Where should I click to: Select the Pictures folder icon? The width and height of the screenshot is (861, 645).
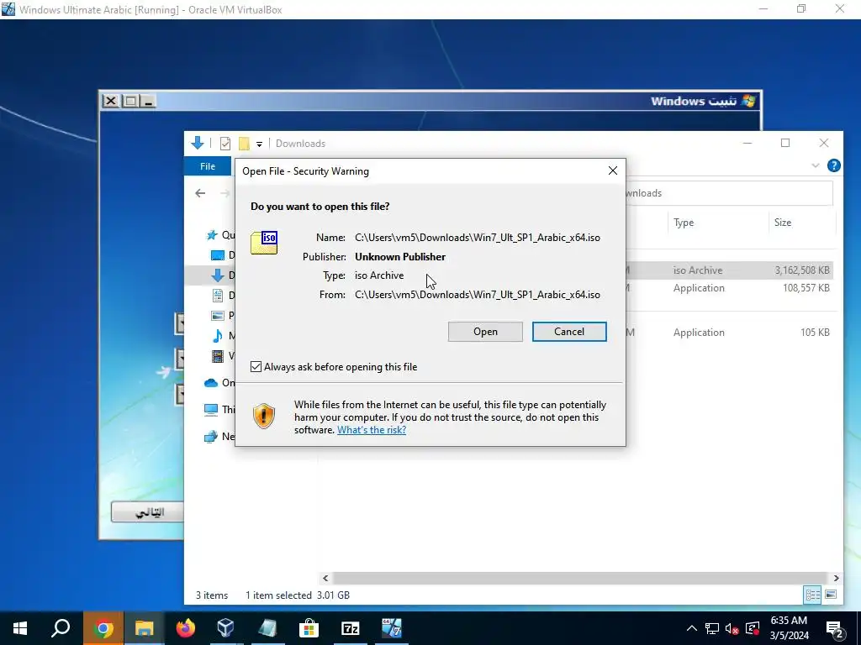click(x=218, y=316)
